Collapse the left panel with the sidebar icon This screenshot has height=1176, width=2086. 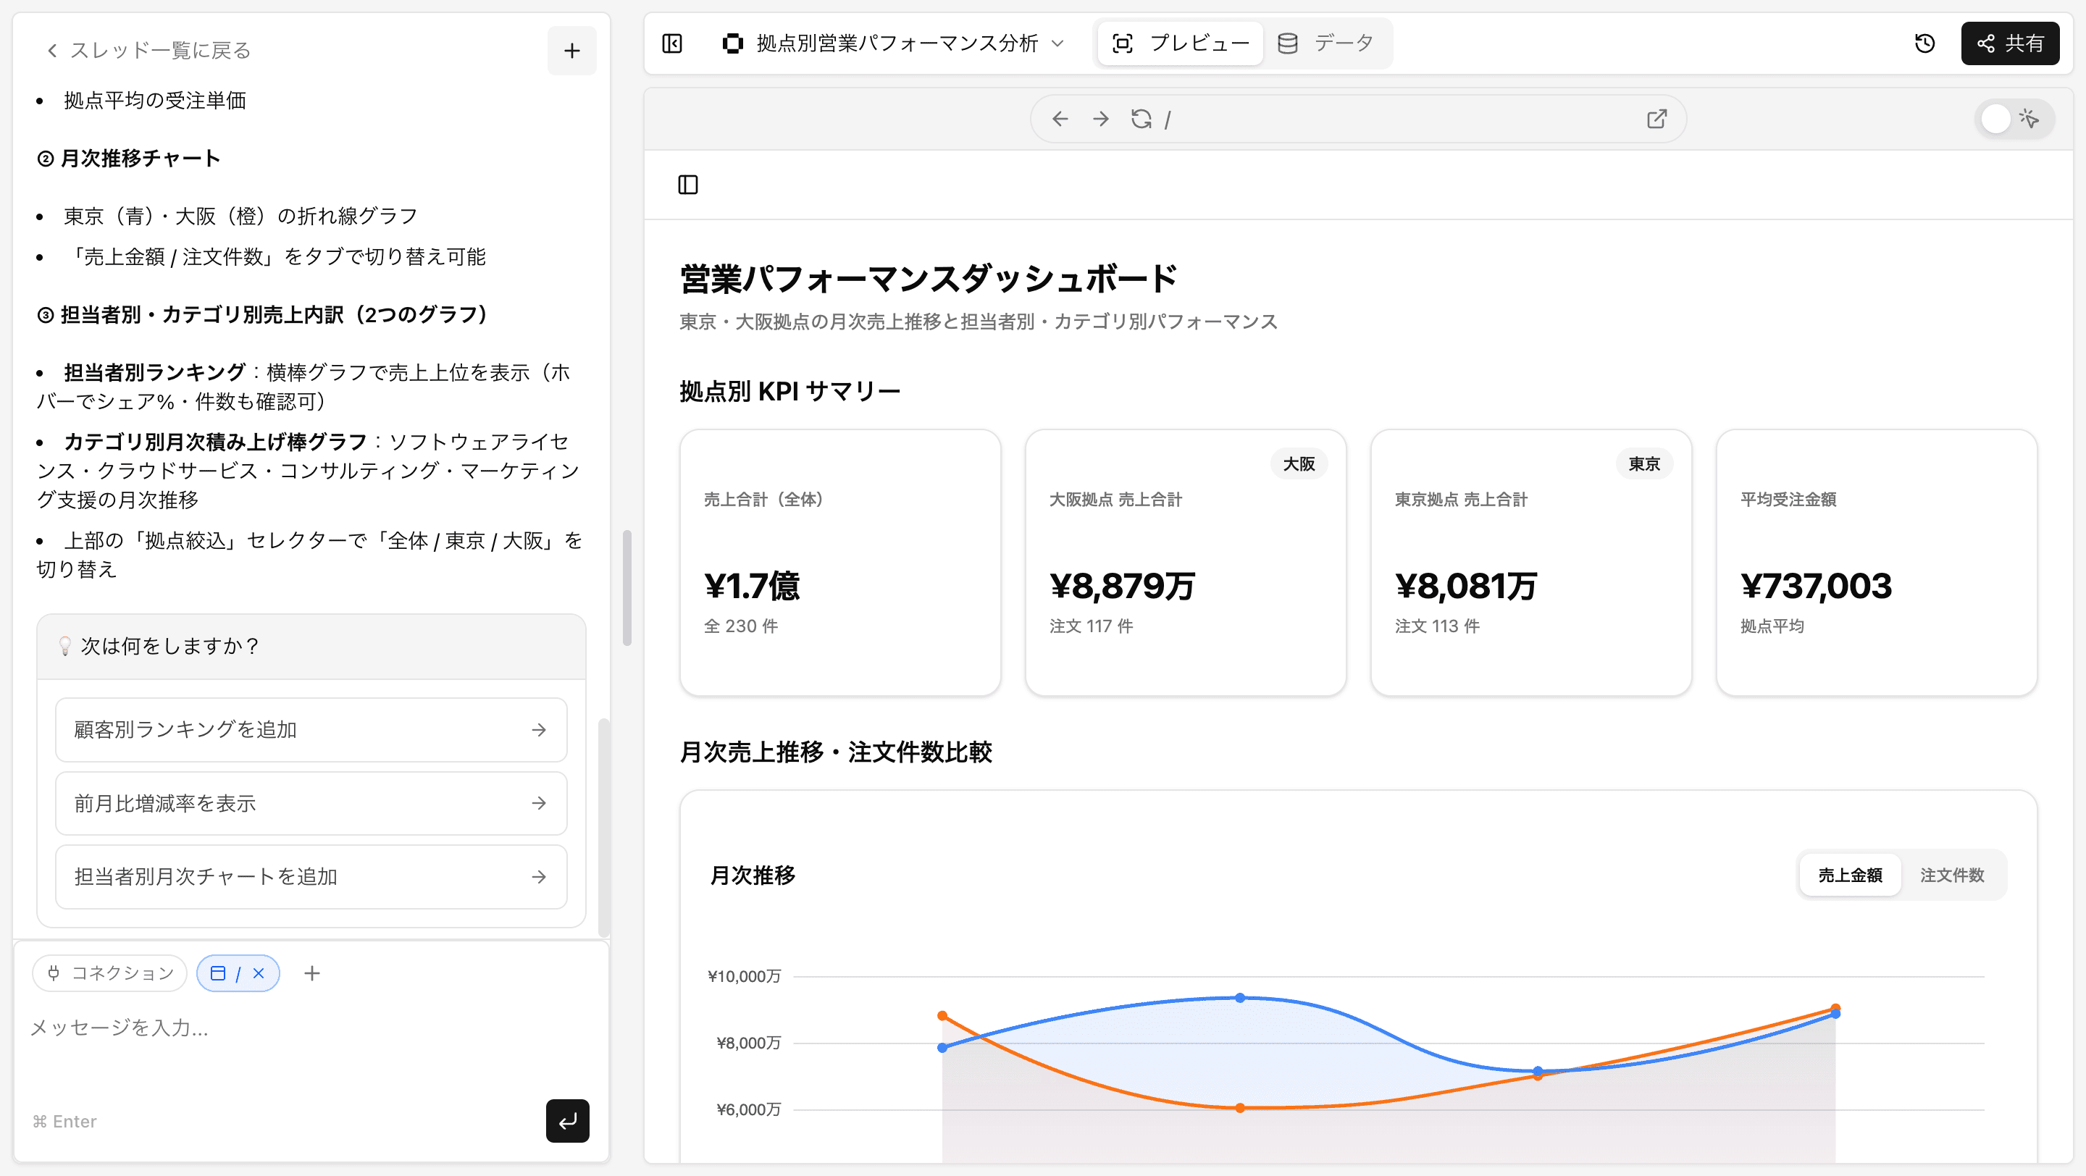point(671,43)
